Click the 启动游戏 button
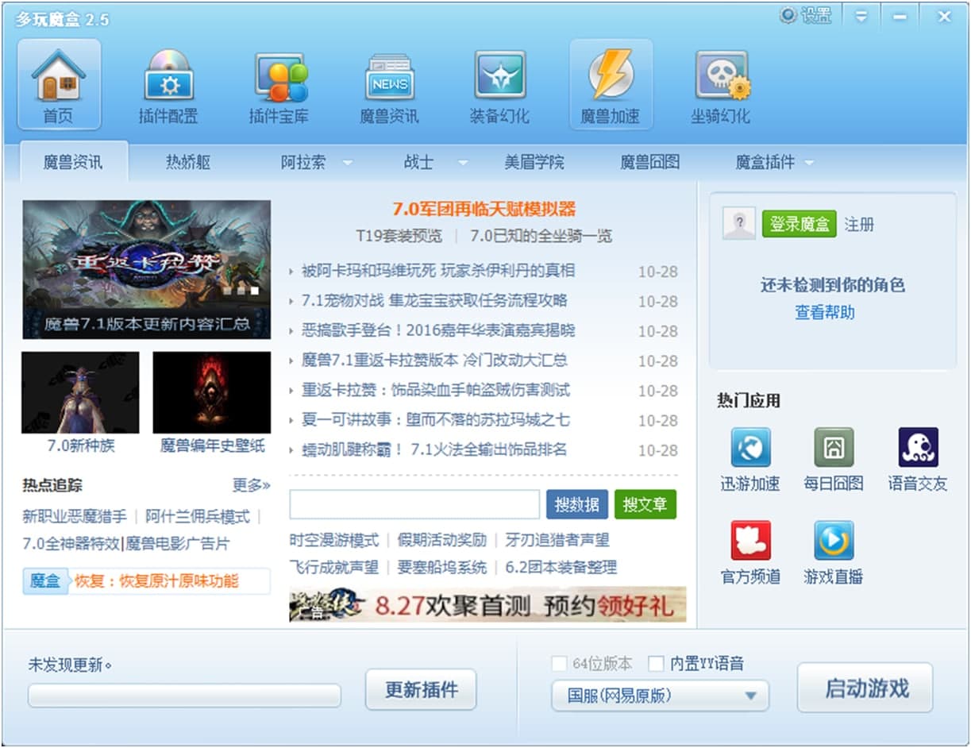The width and height of the screenshot is (971, 748). tap(865, 688)
